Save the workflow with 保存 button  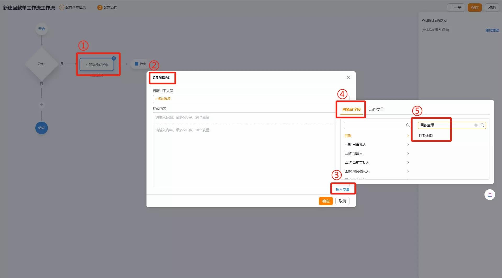pos(475,8)
